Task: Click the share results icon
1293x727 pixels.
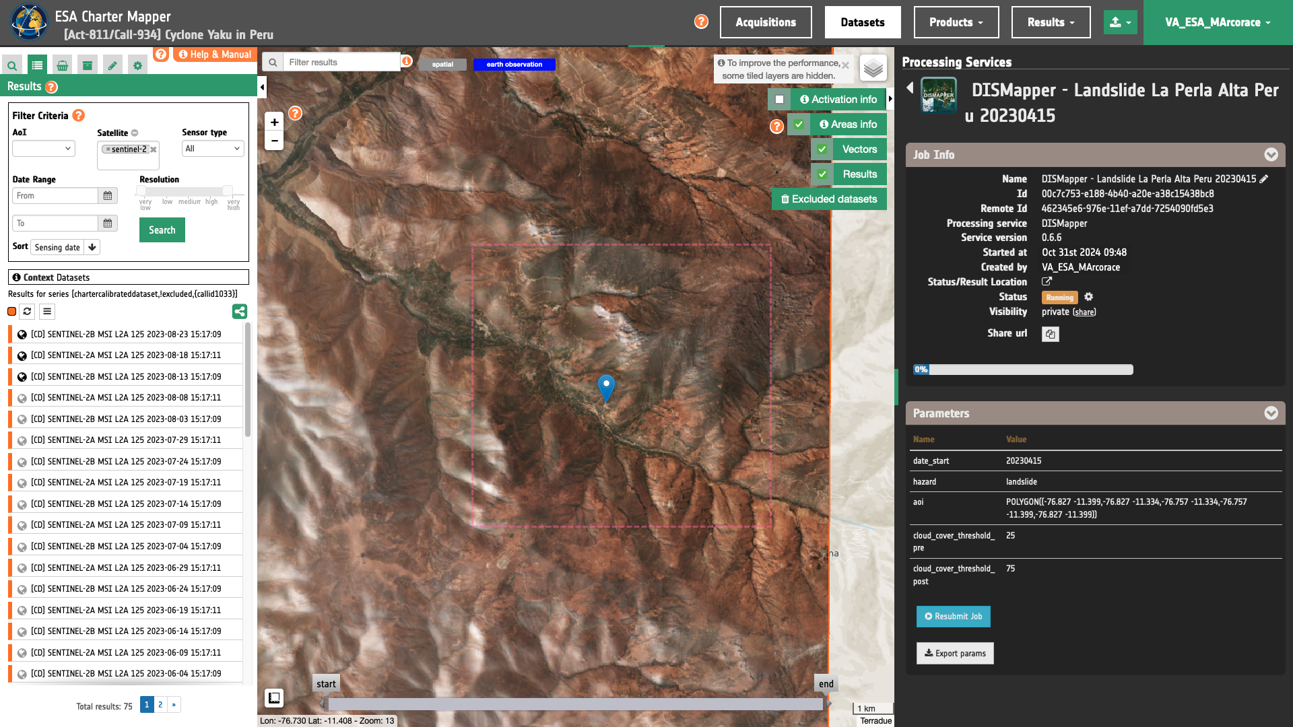Action: (240, 311)
